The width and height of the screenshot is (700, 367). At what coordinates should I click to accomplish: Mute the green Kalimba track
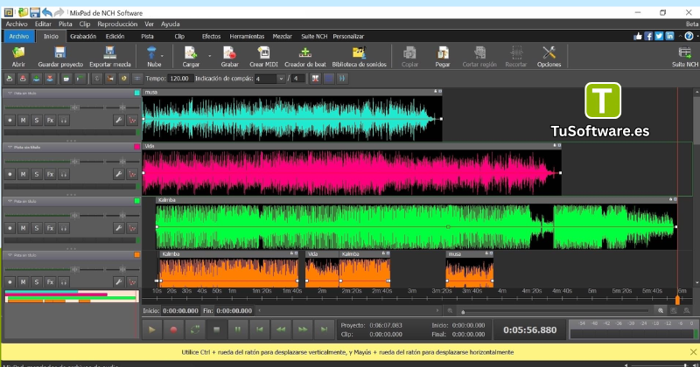click(x=23, y=228)
